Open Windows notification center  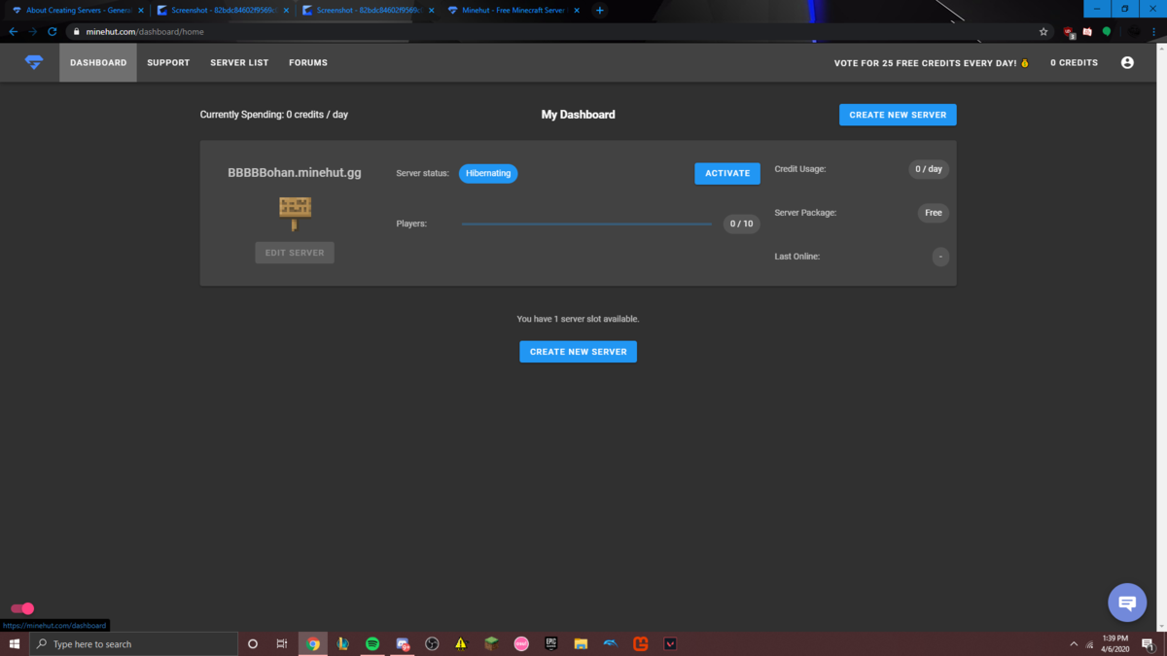coord(1149,643)
